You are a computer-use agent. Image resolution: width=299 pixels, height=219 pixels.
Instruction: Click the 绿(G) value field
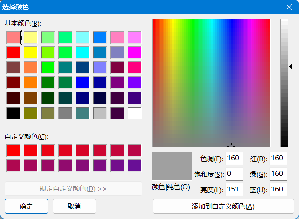tap(278, 174)
